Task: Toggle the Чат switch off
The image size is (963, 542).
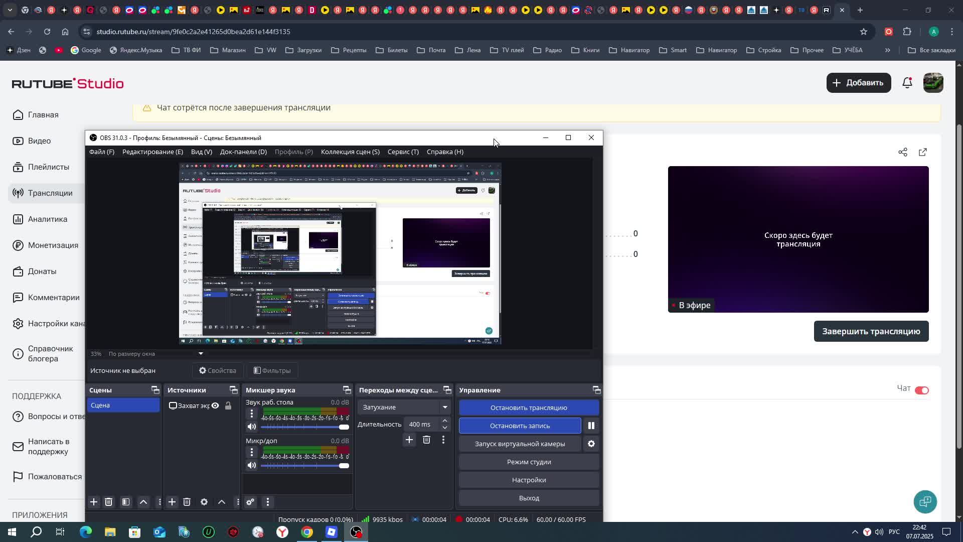Action: pyautogui.click(x=922, y=390)
